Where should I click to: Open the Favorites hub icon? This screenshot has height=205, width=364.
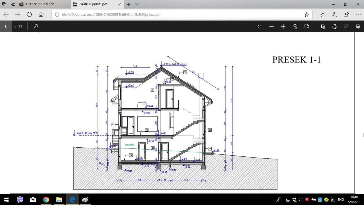323,14
